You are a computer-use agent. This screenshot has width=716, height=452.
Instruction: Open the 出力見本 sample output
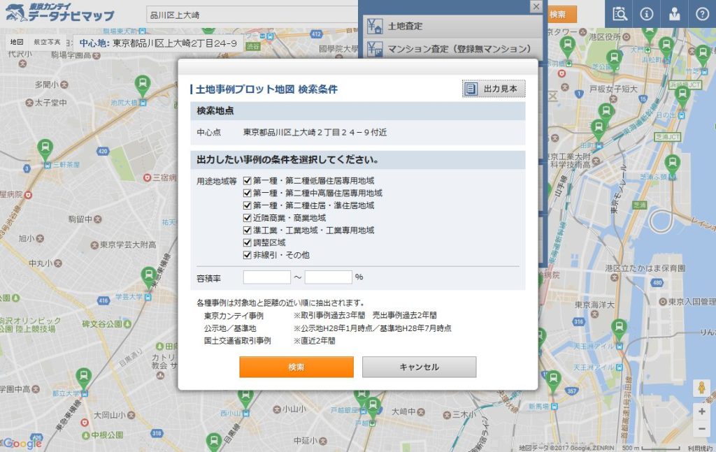pyautogui.click(x=493, y=89)
